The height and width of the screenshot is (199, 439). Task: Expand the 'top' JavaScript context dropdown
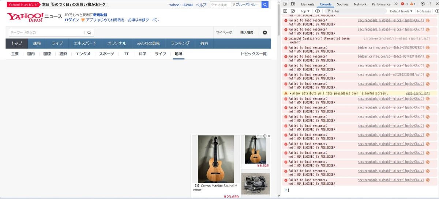coord(305,11)
